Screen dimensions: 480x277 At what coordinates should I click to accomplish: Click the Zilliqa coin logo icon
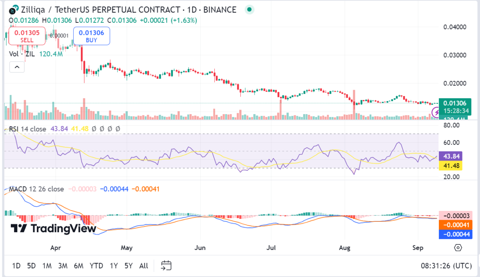[13, 10]
